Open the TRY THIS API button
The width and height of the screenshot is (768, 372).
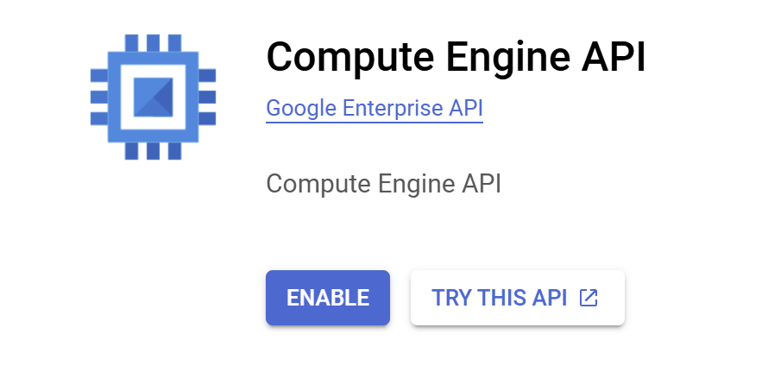tap(517, 298)
